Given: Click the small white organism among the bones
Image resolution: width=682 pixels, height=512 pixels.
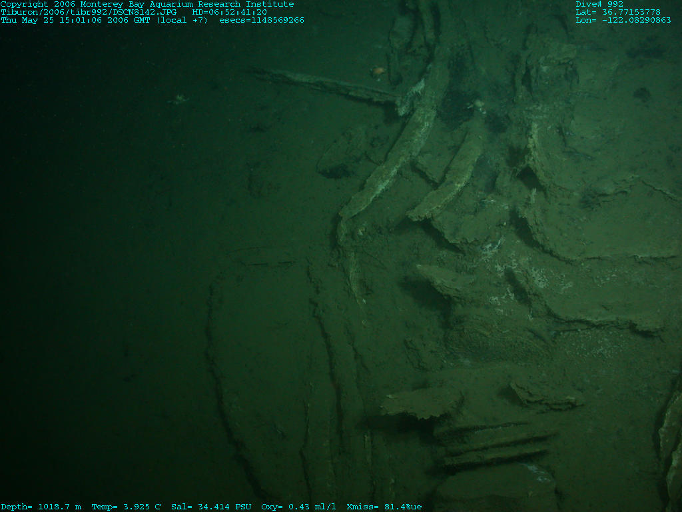Looking at the screenshot, I should click(x=477, y=103).
